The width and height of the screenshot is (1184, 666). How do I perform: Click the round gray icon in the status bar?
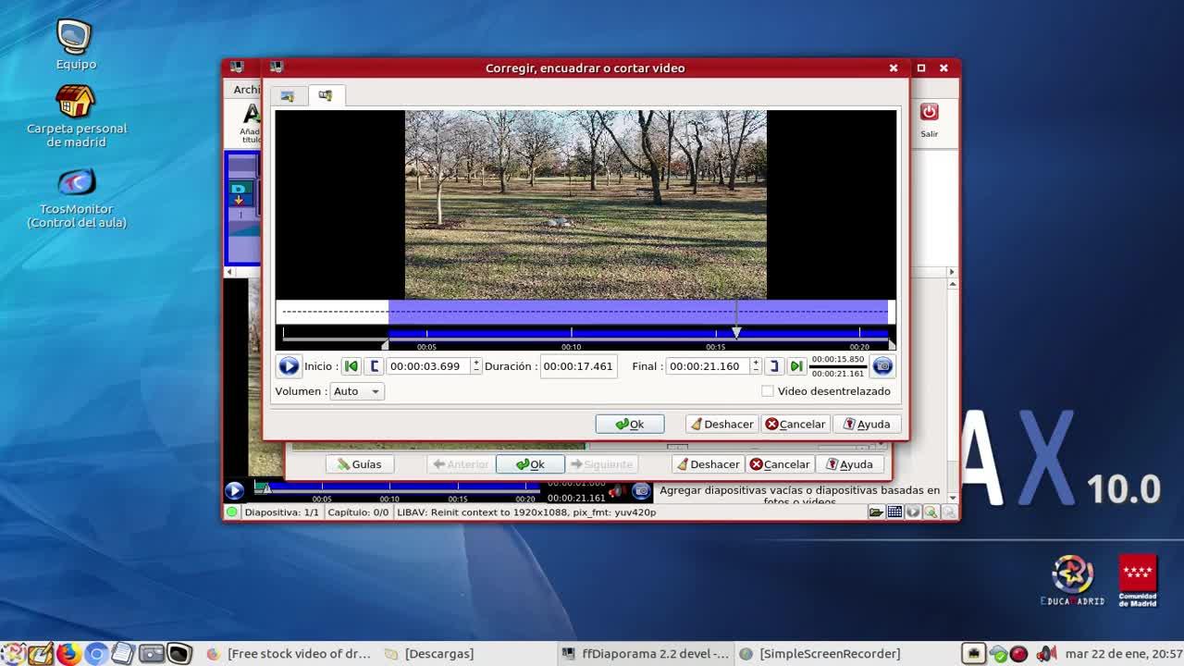(x=913, y=512)
